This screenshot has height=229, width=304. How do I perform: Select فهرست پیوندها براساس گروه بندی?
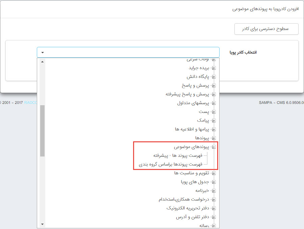tap(171, 164)
